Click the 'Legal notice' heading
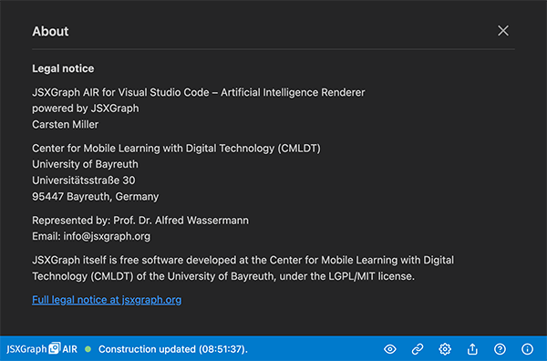 pyautogui.click(x=63, y=68)
